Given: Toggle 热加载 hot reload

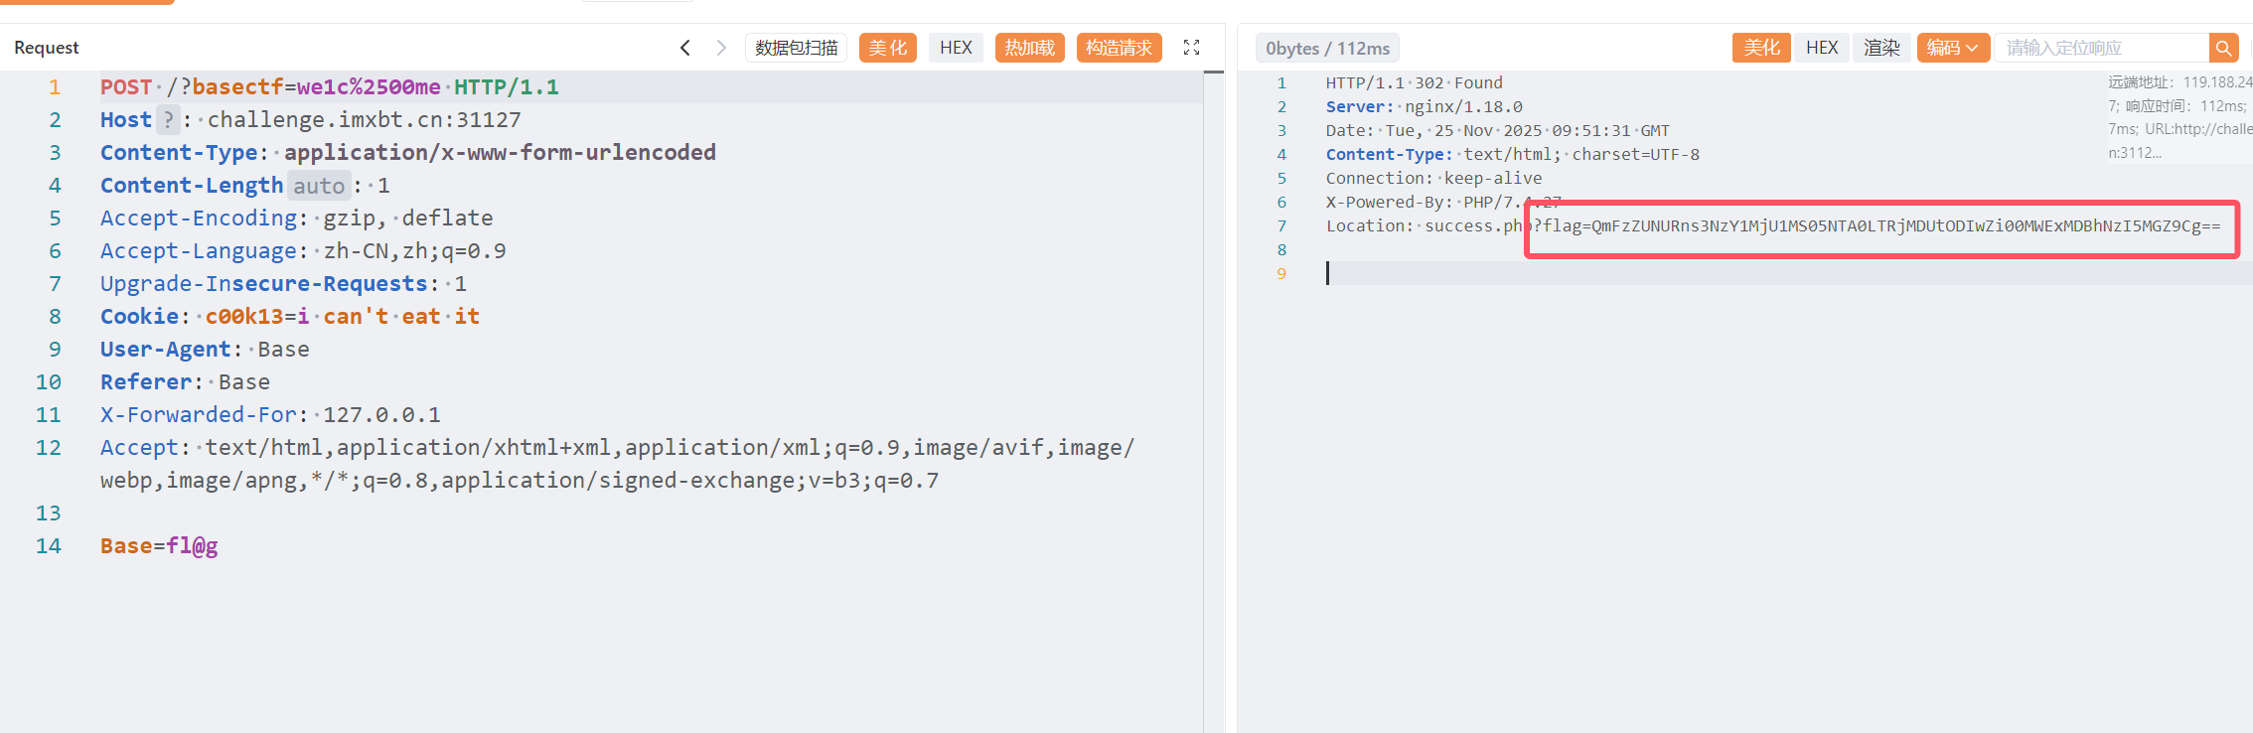Looking at the screenshot, I should 1029,48.
